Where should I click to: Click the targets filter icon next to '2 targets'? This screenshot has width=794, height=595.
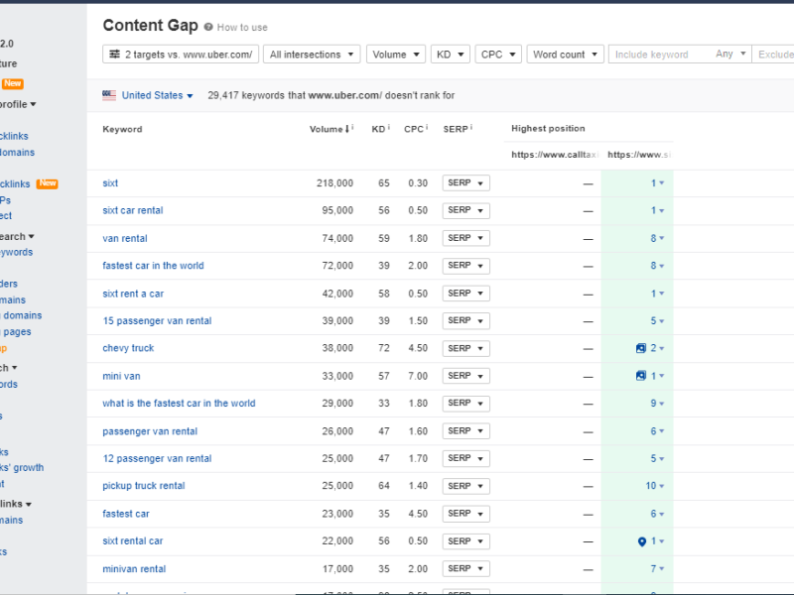click(x=115, y=55)
